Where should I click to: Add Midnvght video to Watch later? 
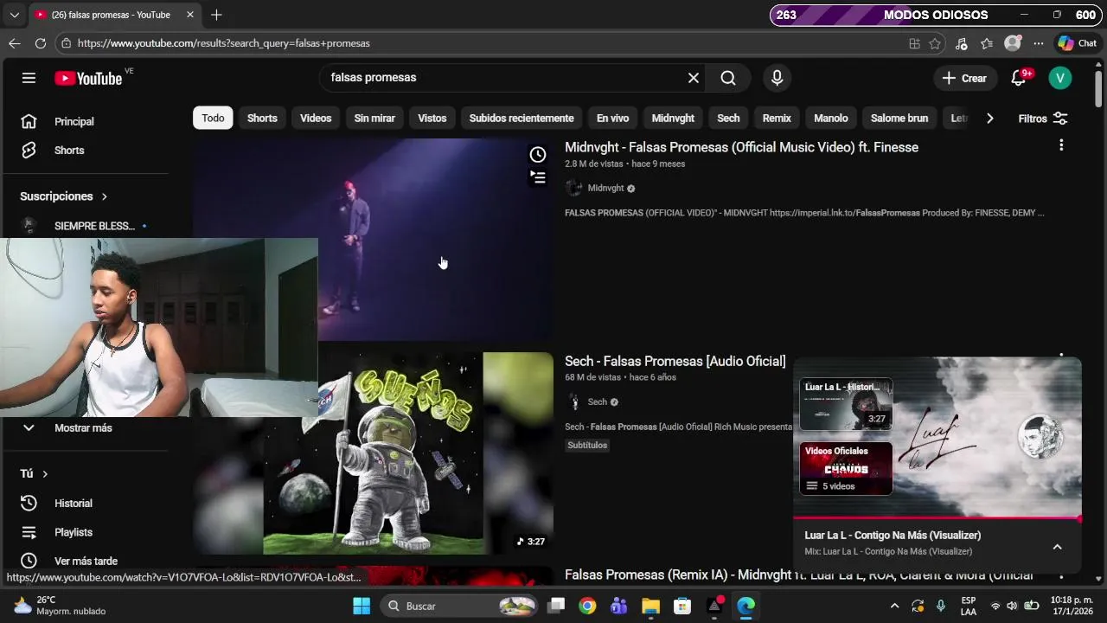tap(538, 155)
